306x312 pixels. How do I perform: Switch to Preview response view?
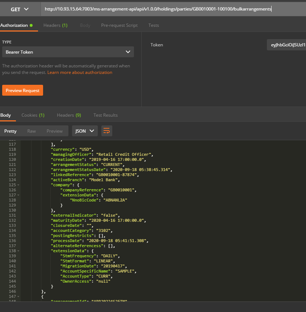click(55, 131)
